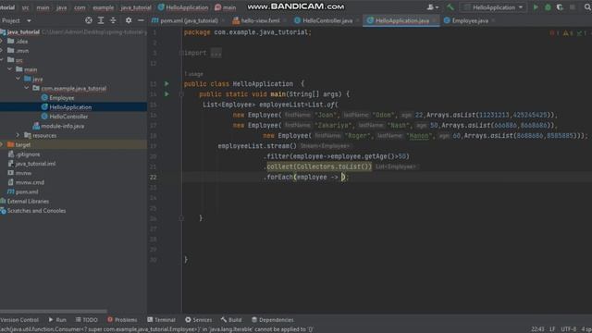The image size is (592, 333).
Task: Click the Project panel horizontal scrollbar
Action: [x=54, y=312]
